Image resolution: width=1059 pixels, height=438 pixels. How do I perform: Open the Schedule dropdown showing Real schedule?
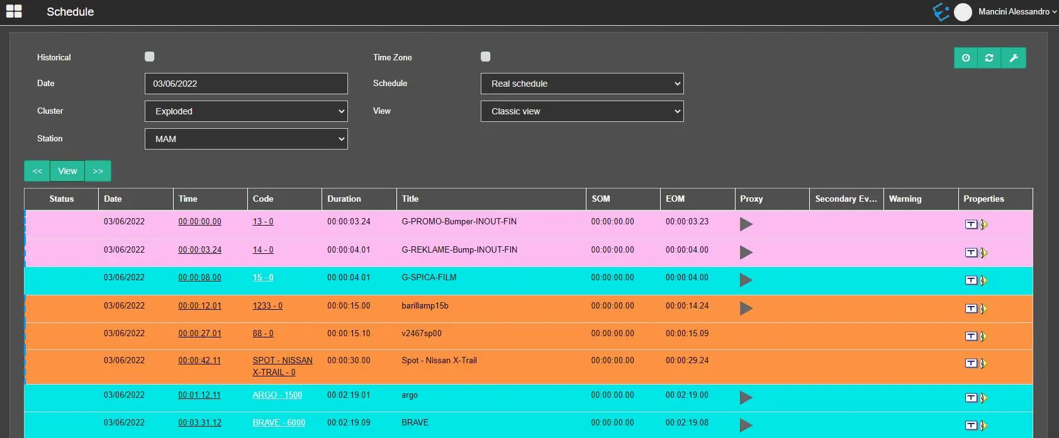(582, 84)
